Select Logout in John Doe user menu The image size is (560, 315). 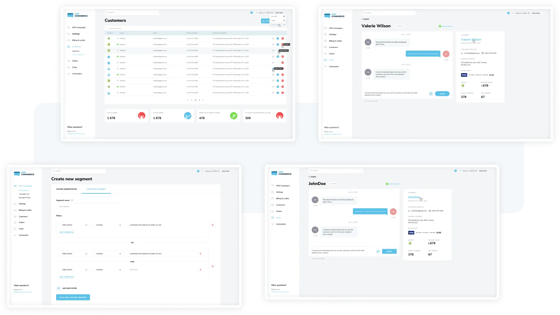click(x=274, y=20)
